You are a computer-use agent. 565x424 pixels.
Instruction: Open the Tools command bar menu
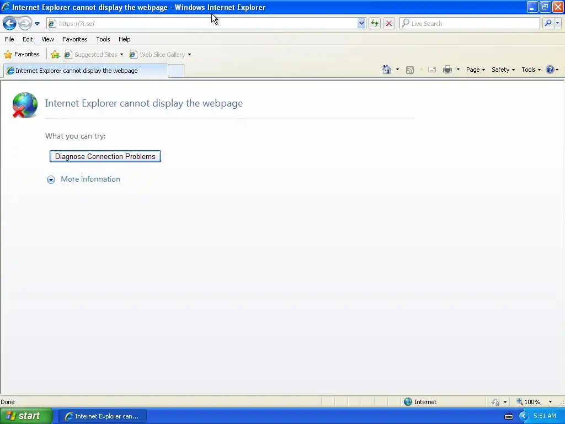coord(531,70)
